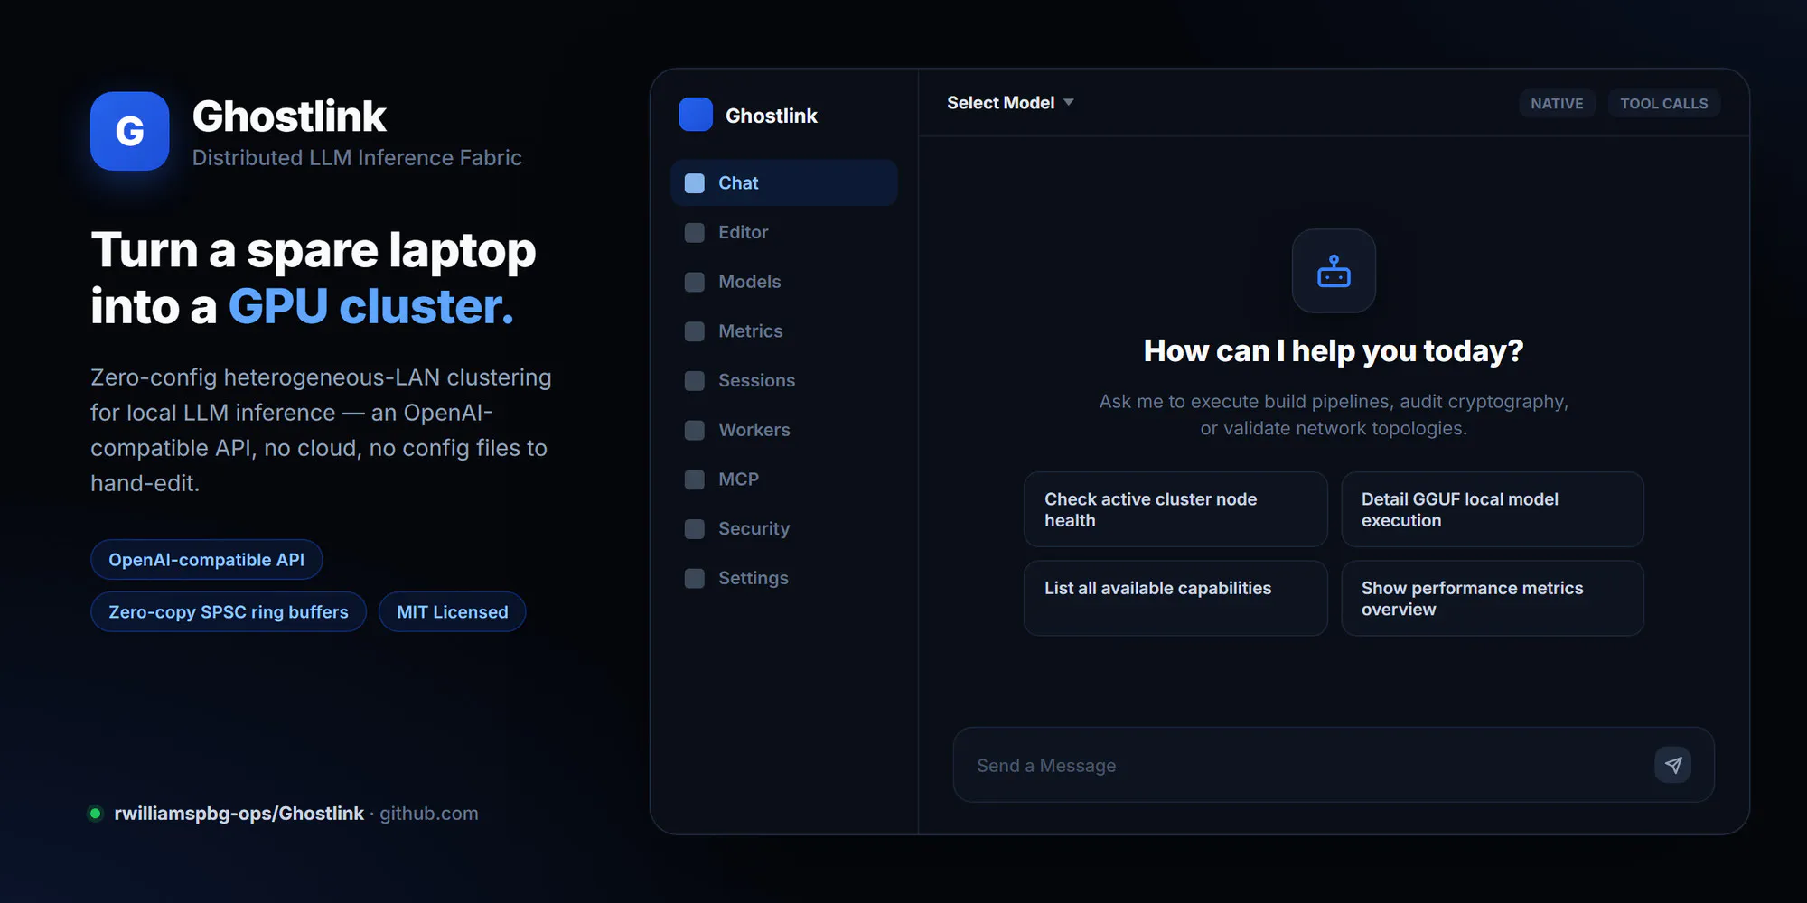1807x903 pixels.
Task: Click the "GPU cluster." highlighted text
Action: pos(370,306)
